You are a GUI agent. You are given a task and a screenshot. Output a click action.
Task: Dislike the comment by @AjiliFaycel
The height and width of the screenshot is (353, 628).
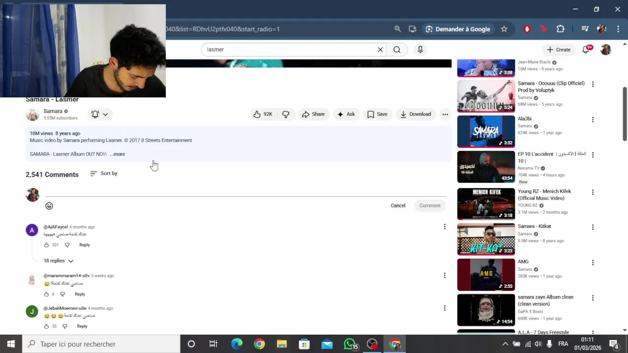coord(67,245)
